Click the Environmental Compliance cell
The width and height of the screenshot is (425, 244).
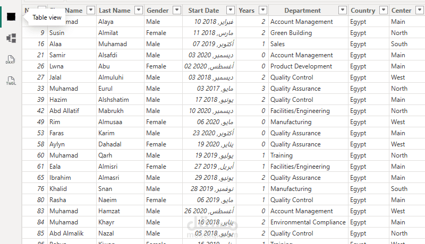pos(308,222)
